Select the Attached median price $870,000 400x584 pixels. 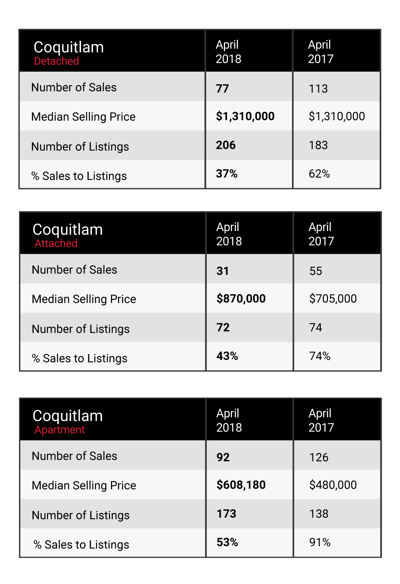tap(241, 299)
